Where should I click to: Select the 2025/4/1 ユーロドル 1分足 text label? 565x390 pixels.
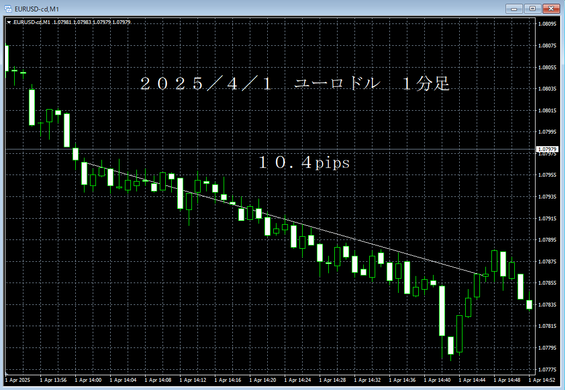[294, 84]
